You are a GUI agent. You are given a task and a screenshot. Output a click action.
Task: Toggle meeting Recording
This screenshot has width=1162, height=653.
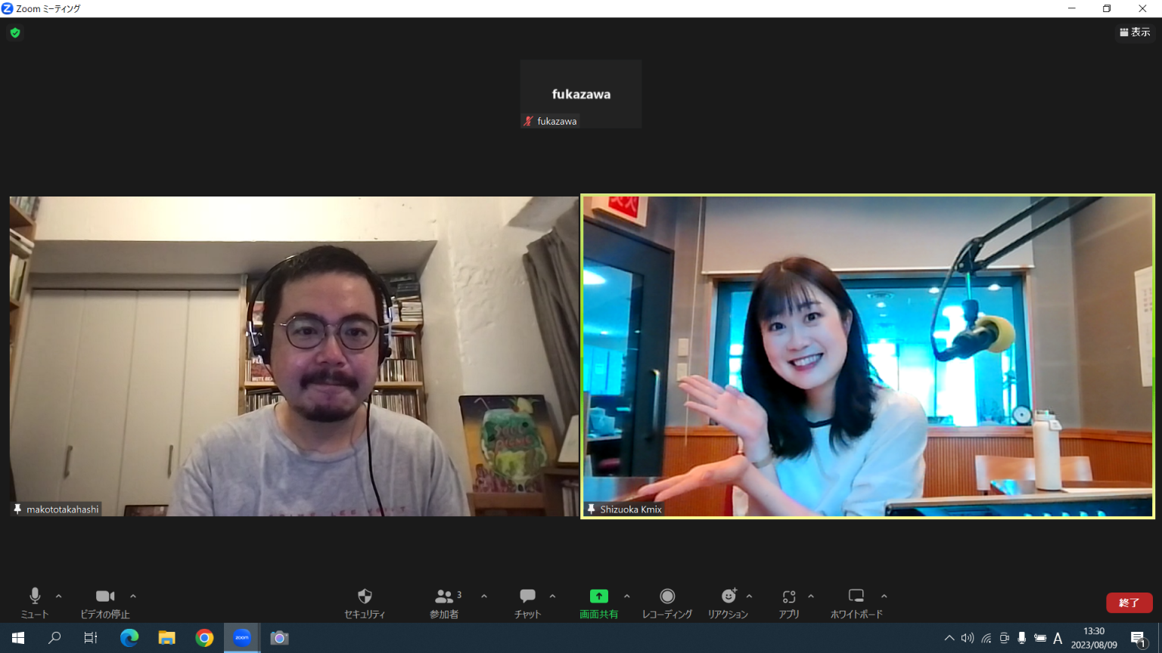[x=666, y=602]
